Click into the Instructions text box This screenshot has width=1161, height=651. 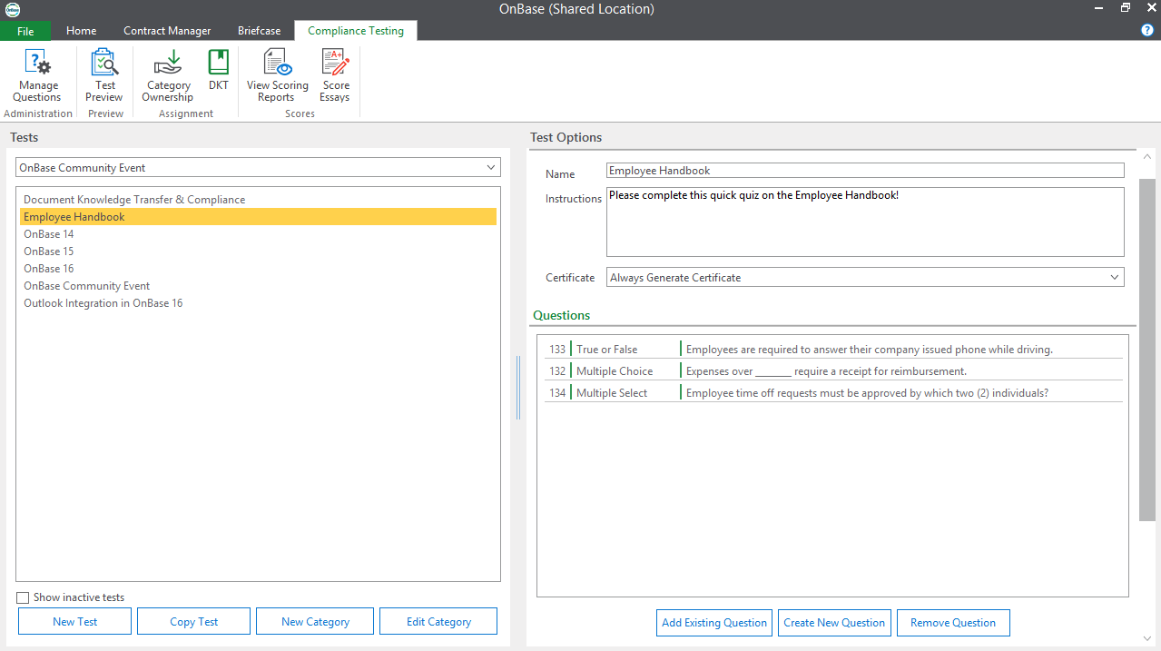coord(865,222)
